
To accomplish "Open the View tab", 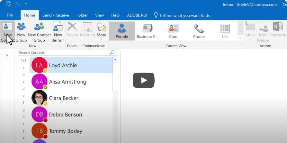I will [x=99, y=15].
